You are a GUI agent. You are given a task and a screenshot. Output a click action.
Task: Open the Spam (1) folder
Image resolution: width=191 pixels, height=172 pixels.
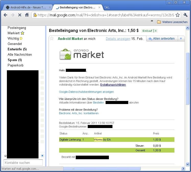click(x=15, y=60)
